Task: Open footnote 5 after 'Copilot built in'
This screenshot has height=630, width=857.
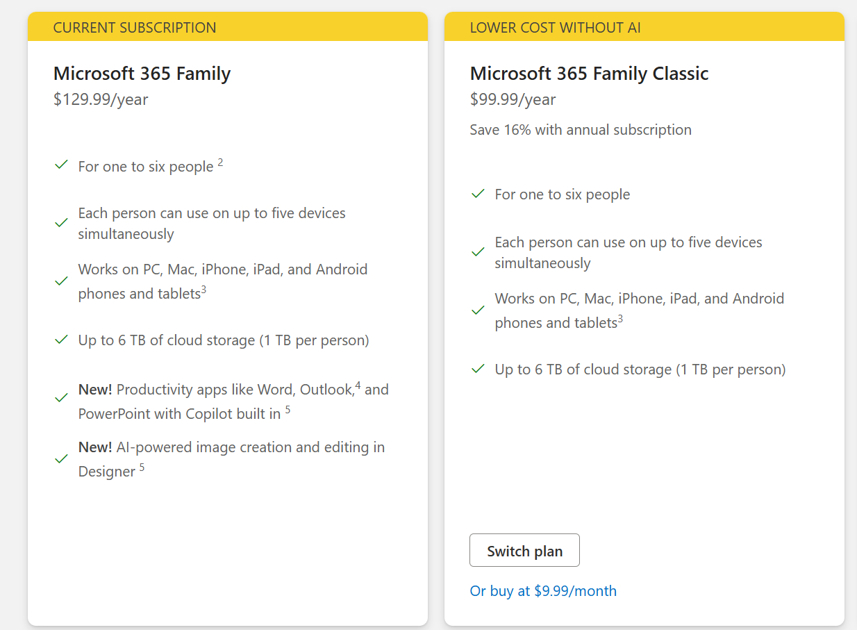Action: (x=288, y=410)
